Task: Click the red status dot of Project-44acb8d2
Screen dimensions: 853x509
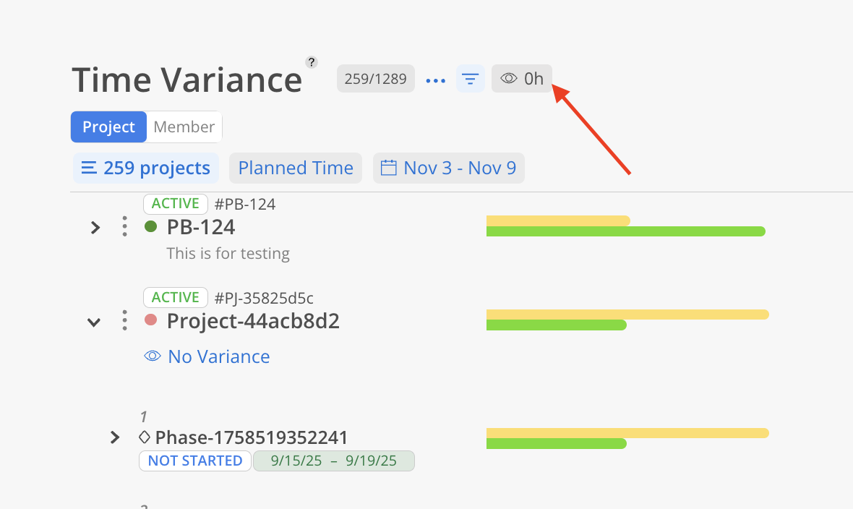Action: click(x=151, y=320)
